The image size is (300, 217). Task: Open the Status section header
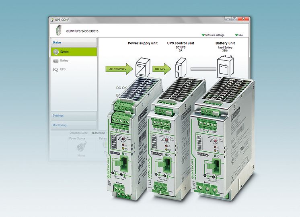point(74,42)
